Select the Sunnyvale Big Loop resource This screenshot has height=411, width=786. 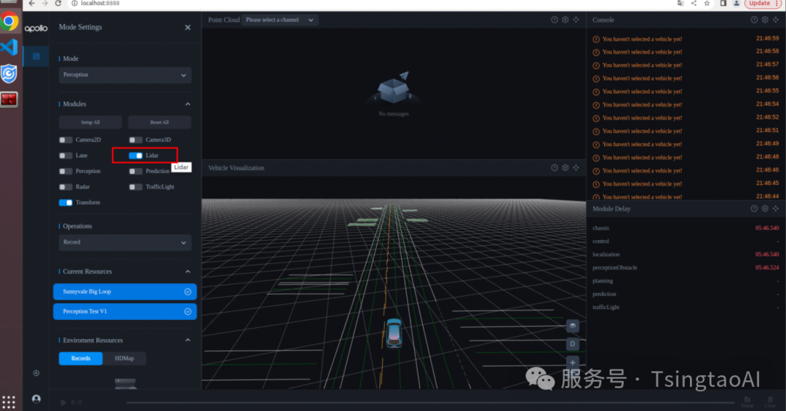125,292
